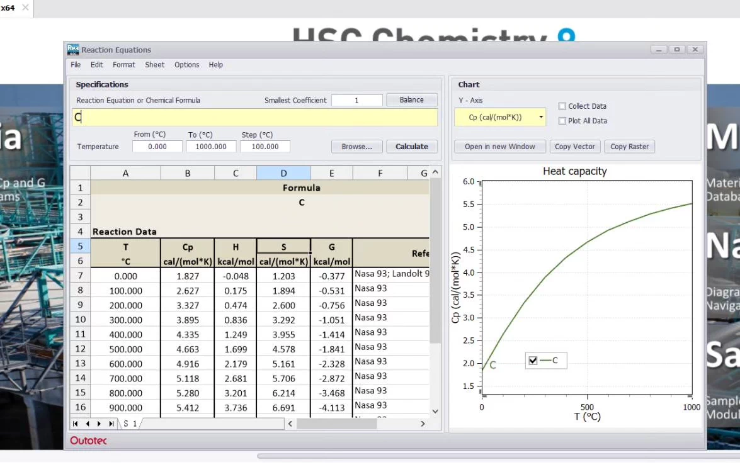
Task: Click the Reaction Equations title bar icon
Action: click(x=72, y=49)
